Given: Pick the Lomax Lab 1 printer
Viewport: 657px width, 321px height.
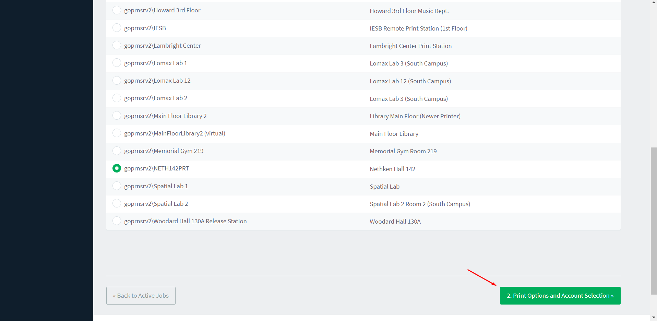Looking at the screenshot, I should [x=117, y=63].
